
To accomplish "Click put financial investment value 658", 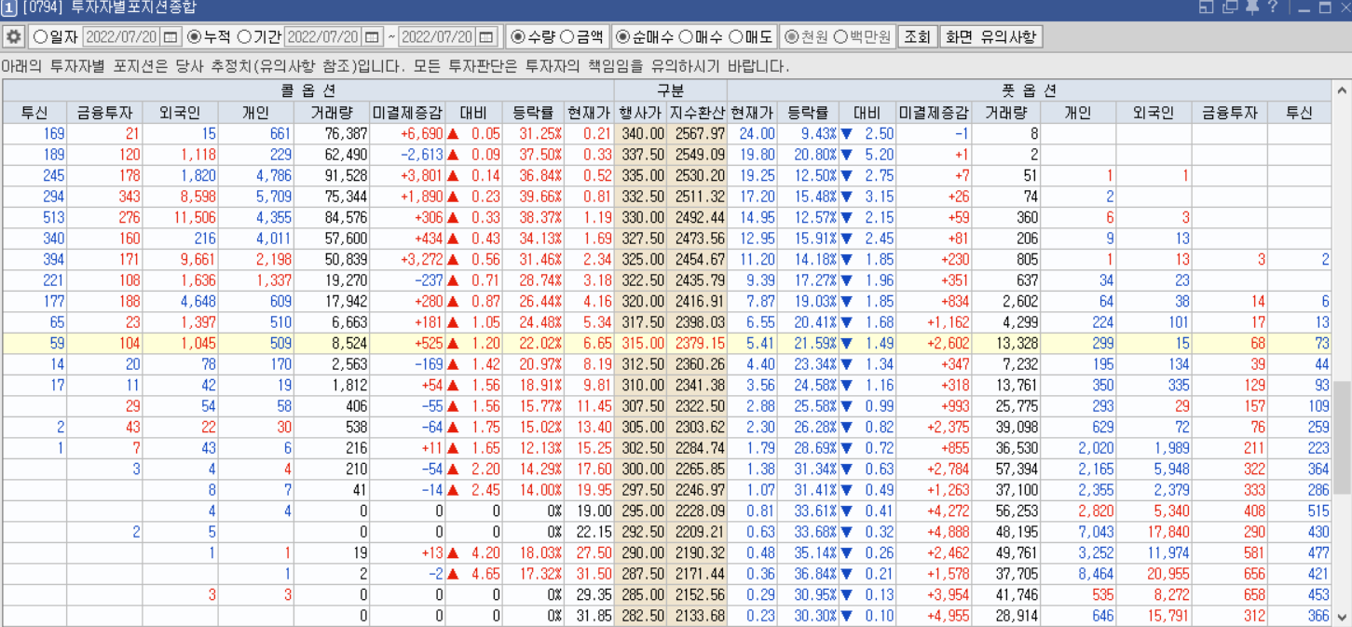I will pos(1229,594).
